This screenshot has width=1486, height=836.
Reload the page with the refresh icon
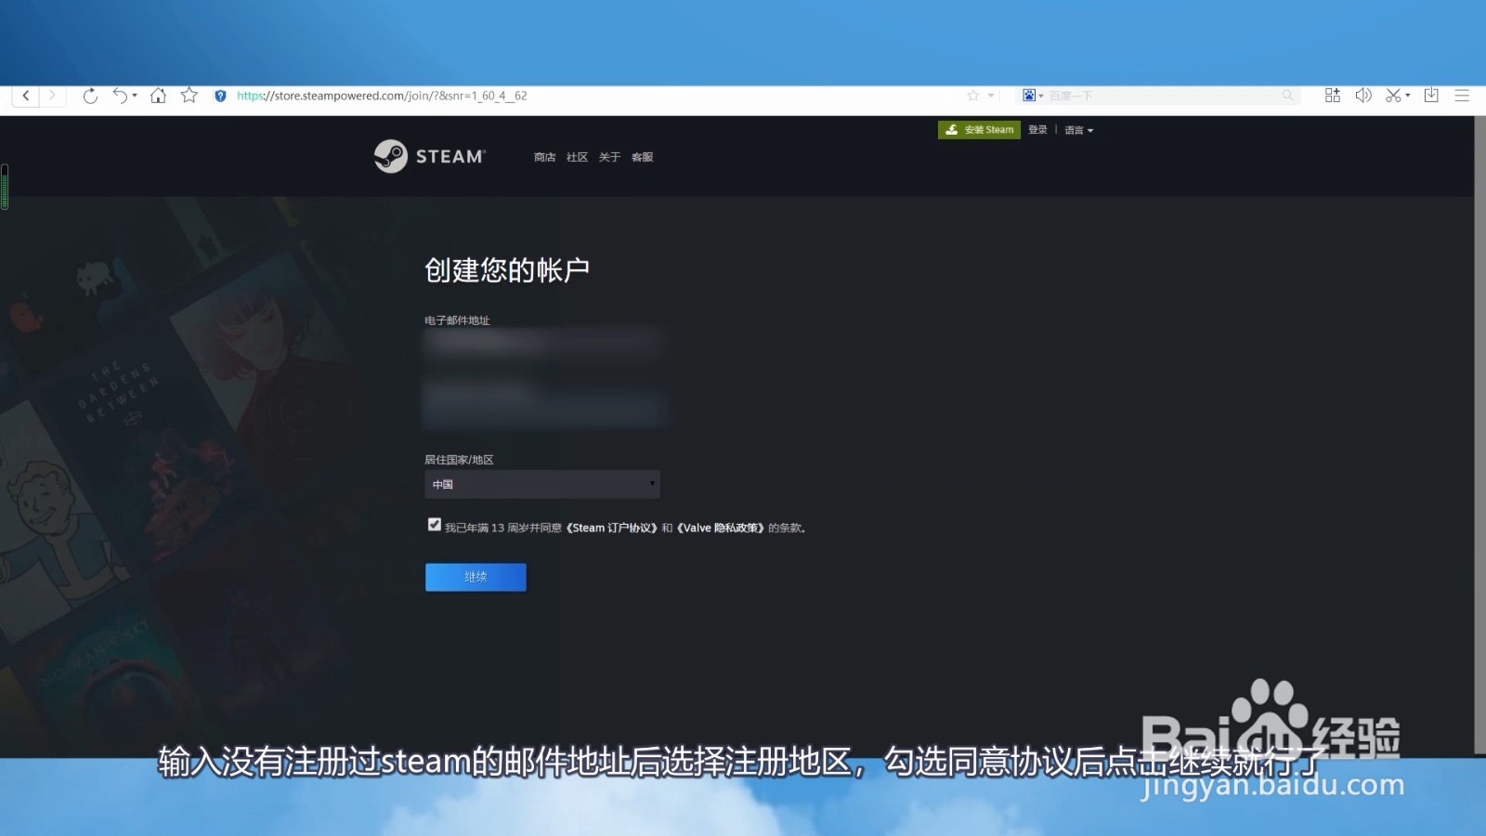point(90,96)
